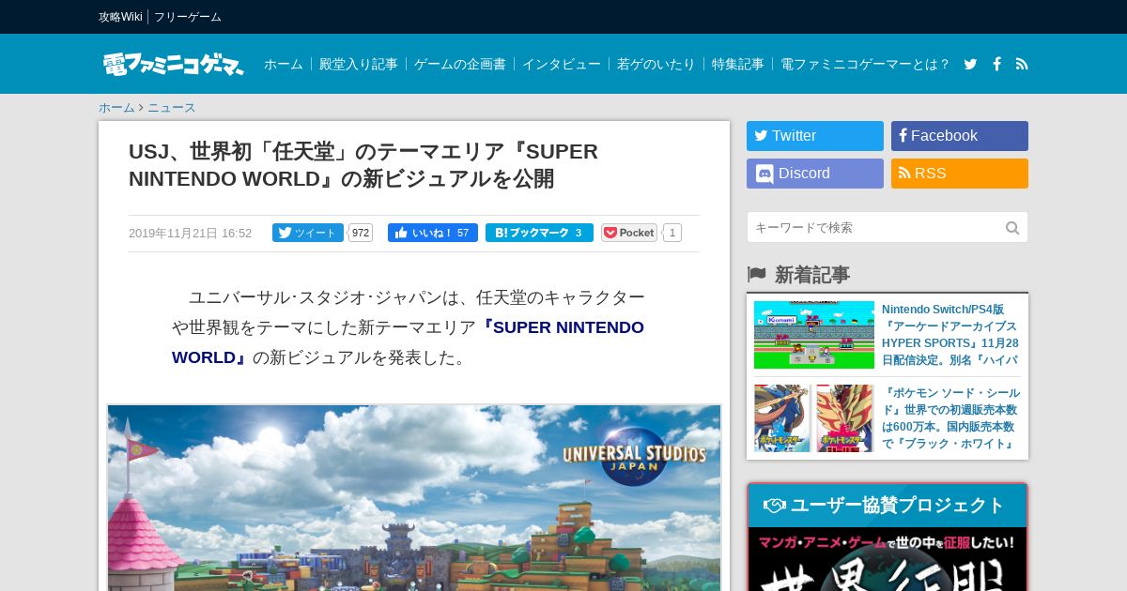The width and height of the screenshot is (1127, 591).
Task: Open アーケードアーカイブス HYPER SPORTS article link
Action: click(x=950, y=335)
